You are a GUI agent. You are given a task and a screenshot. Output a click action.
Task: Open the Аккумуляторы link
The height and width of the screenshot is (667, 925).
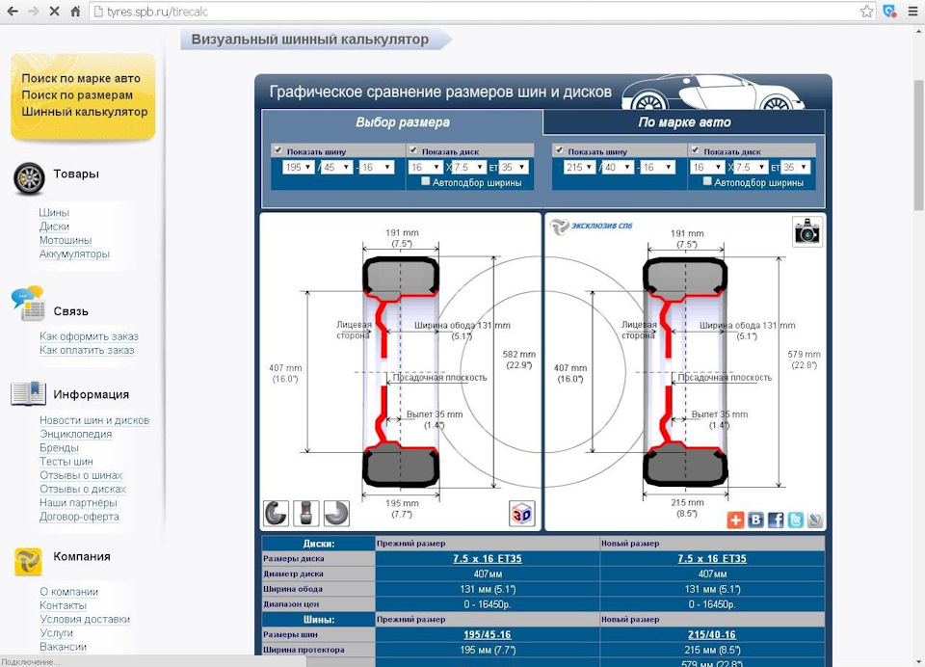74,253
